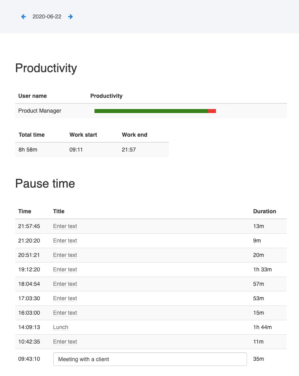Add title for the 17:03:30 pause
The height and width of the screenshot is (376, 299).
click(65, 298)
